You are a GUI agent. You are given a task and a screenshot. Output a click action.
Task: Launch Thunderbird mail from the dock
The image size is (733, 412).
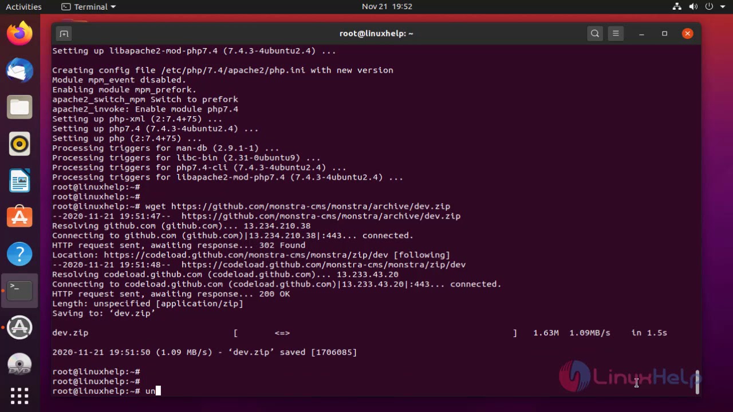(19, 71)
